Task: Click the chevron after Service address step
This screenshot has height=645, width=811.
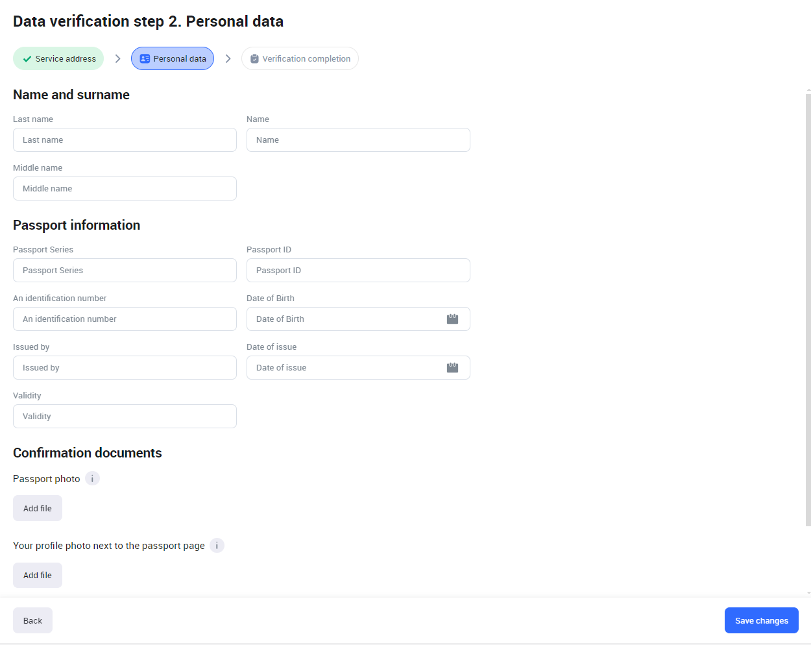Action: tap(117, 59)
